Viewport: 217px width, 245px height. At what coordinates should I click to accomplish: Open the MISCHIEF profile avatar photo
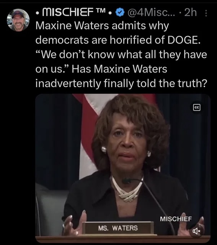(18, 20)
